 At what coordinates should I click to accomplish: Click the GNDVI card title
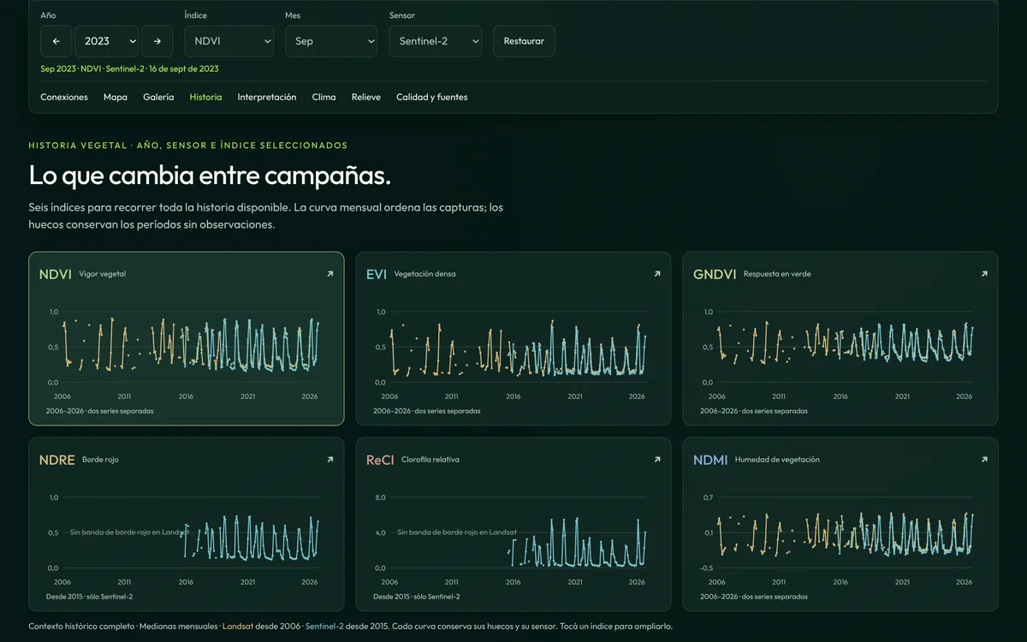(x=715, y=275)
